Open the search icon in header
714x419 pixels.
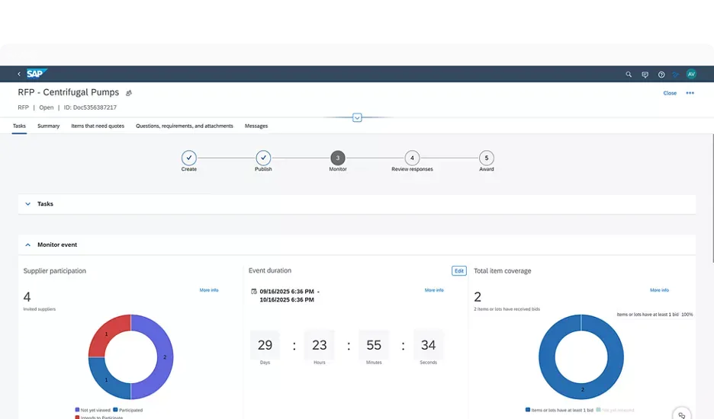[629, 74]
